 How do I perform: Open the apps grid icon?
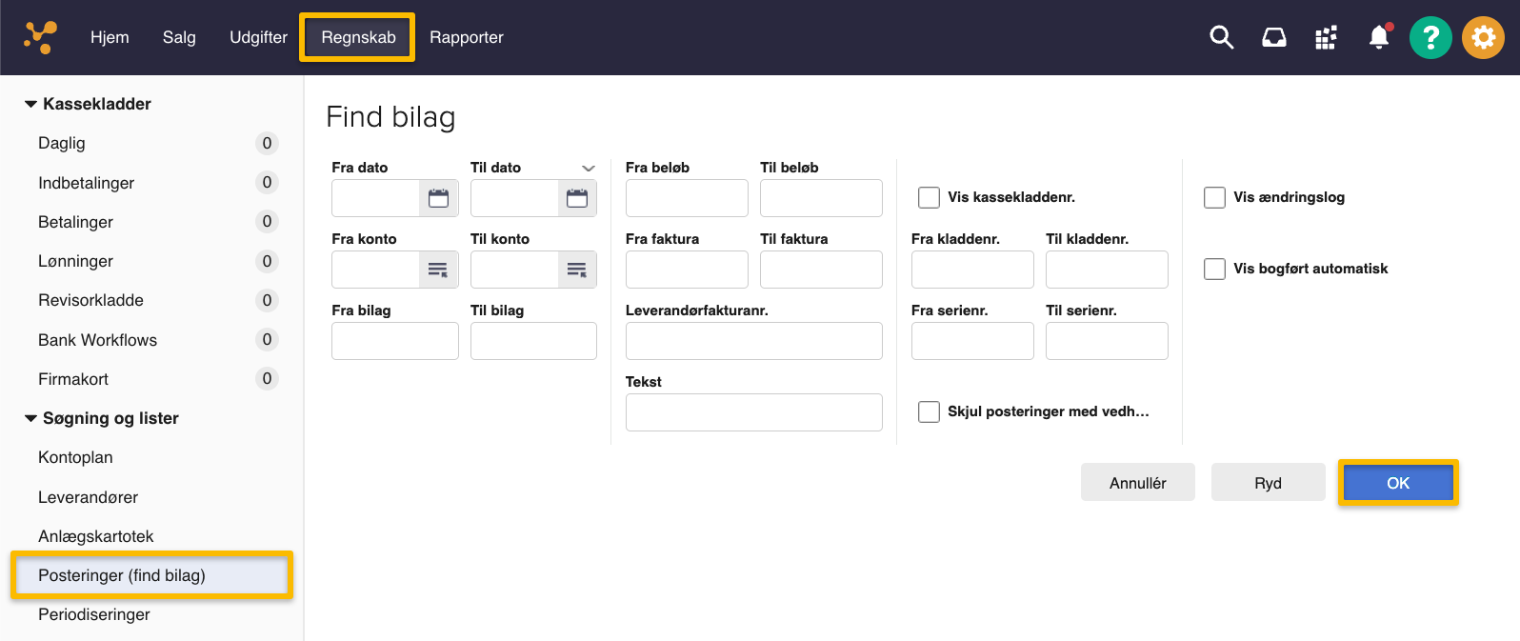(1326, 37)
